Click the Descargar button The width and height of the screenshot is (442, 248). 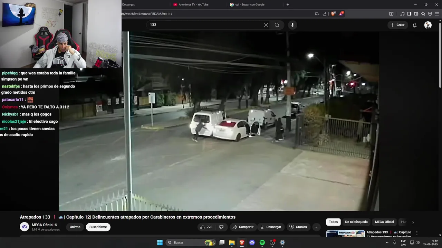point(271,227)
